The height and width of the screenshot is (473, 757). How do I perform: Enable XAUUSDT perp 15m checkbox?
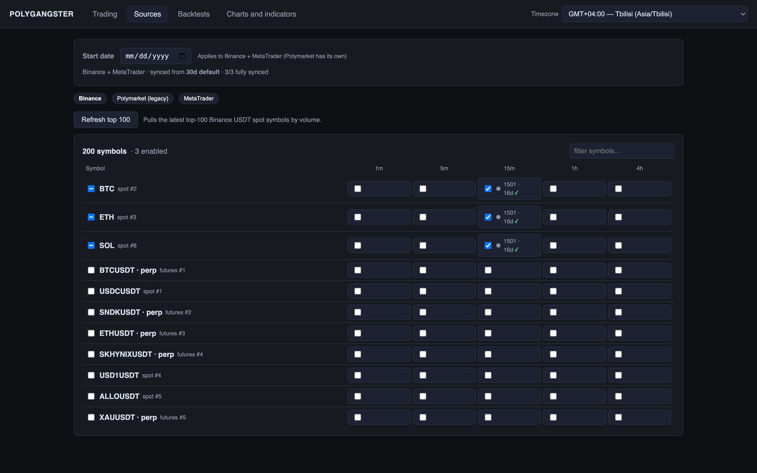(x=488, y=417)
